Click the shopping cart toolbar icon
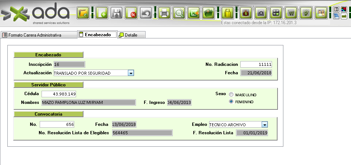This screenshot has width=351, height=165. pos(291,13)
